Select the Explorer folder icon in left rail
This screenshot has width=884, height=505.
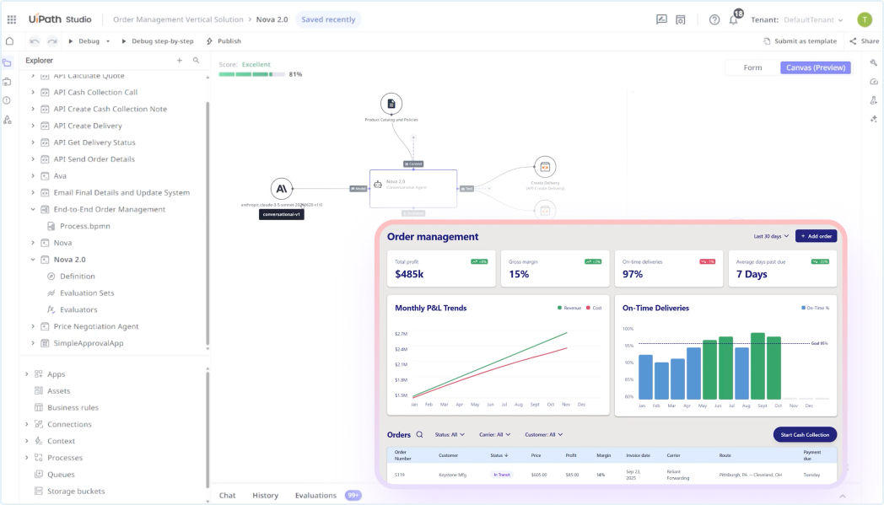tap(8, 63)
